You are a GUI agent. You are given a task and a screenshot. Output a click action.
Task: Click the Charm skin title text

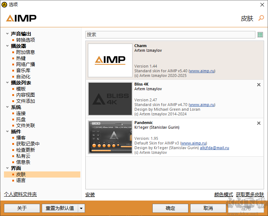click(140, 46)
